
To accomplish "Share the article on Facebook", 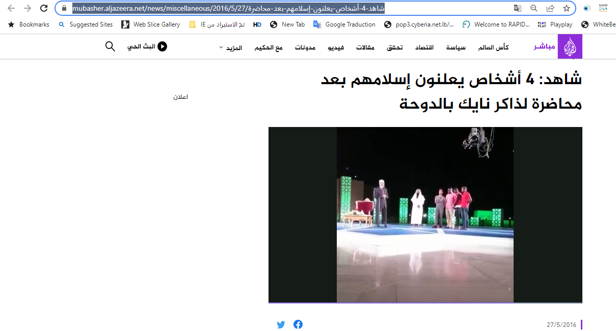I will [298, 324].
